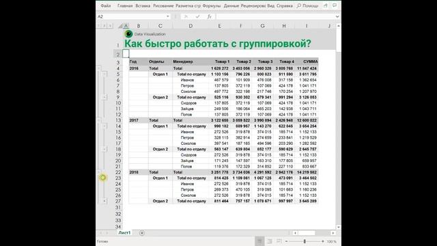Select row 22 header
437x246 pixels.
coord(118,172)
